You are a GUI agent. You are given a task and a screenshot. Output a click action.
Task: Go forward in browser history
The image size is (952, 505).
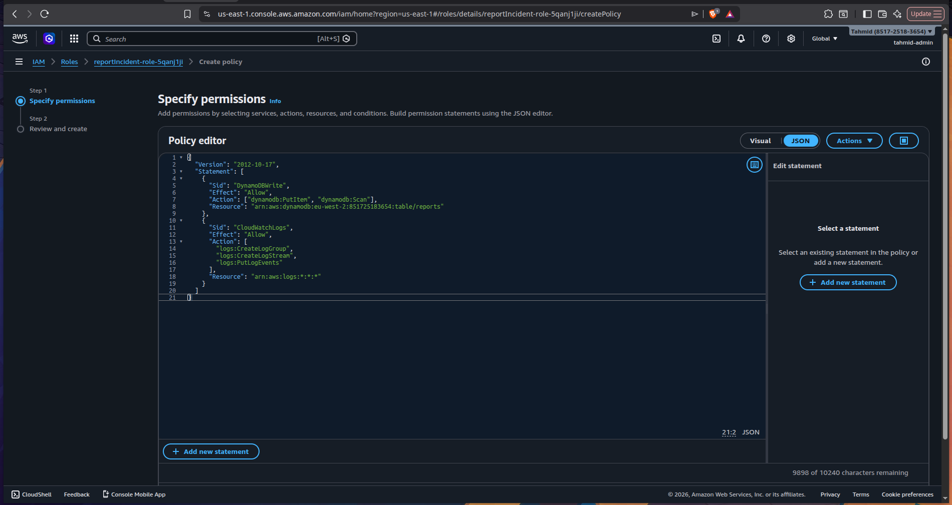click(x=29, y=14)
